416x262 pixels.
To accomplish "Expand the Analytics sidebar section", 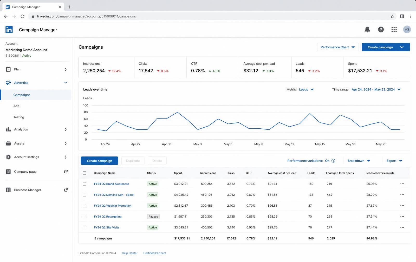I will 66,129.
